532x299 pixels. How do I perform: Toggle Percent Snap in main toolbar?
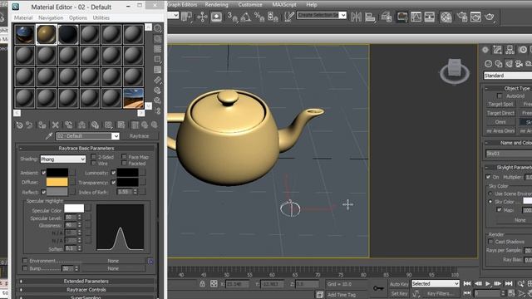[259, 17]
